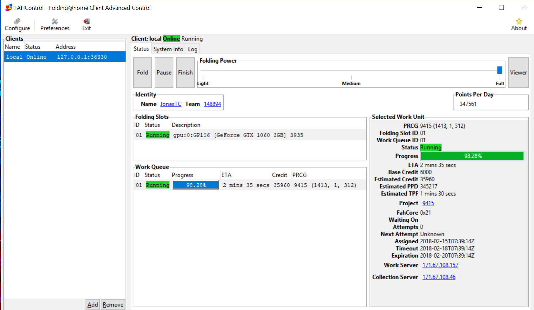
Task: Open Work Server 171.67.108.157 link
Action: (x=440, y=265)
